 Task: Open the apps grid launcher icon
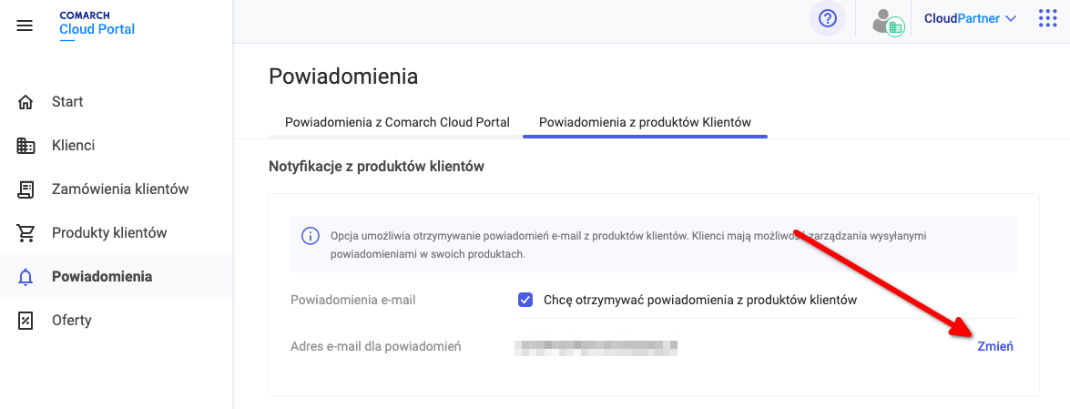(1047, 18)
